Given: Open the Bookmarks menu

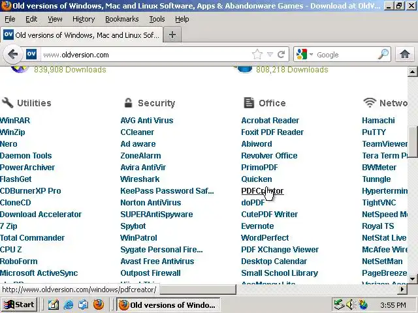Looking at the screenshot, I should [122, 19].
